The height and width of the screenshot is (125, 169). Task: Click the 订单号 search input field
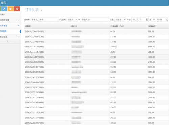click(x=45, y=20)
